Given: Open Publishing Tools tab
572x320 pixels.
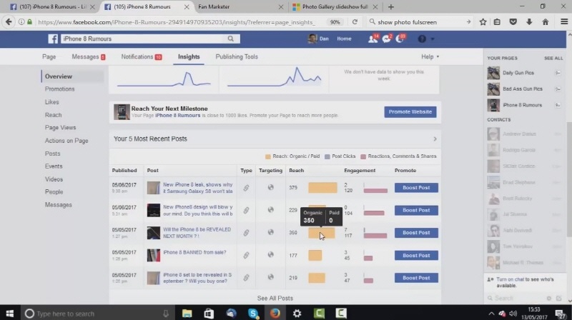Looking at the screenshot, I should pos(237,57).
